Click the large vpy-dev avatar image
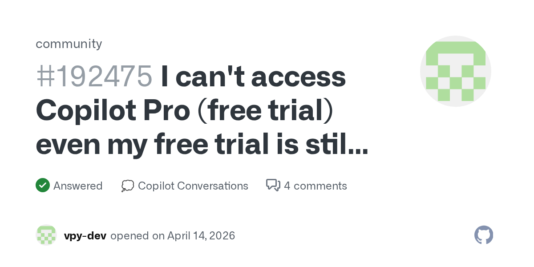Viewport: 534px width, 267px height. point(455,71)
